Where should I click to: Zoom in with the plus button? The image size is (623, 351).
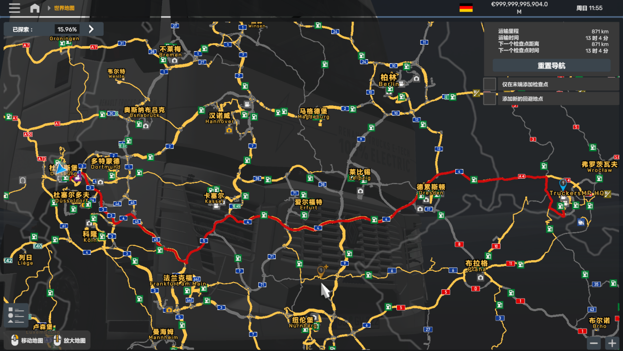coord(611,343)
